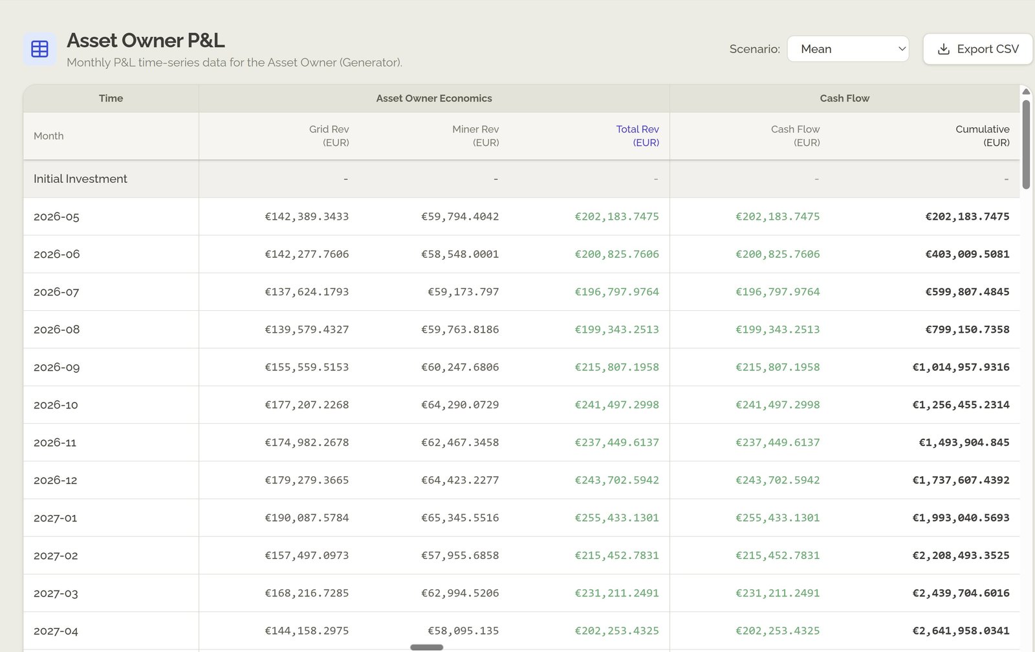The width and height of the screenshot is (1035, 652).
Task: Click Miner Rev value €57,955.6858
Action: 460,556
